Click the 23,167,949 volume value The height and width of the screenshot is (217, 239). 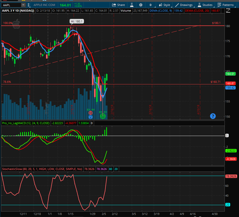click(x=140, y=11)
